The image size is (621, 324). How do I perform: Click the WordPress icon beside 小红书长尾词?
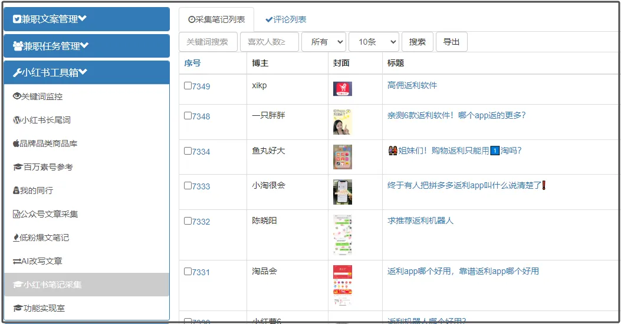17,120
